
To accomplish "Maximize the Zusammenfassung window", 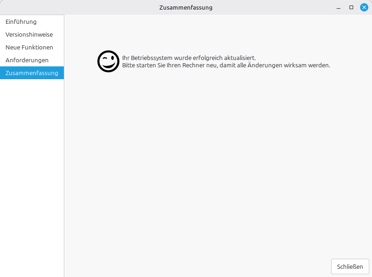I will [351, 7].
